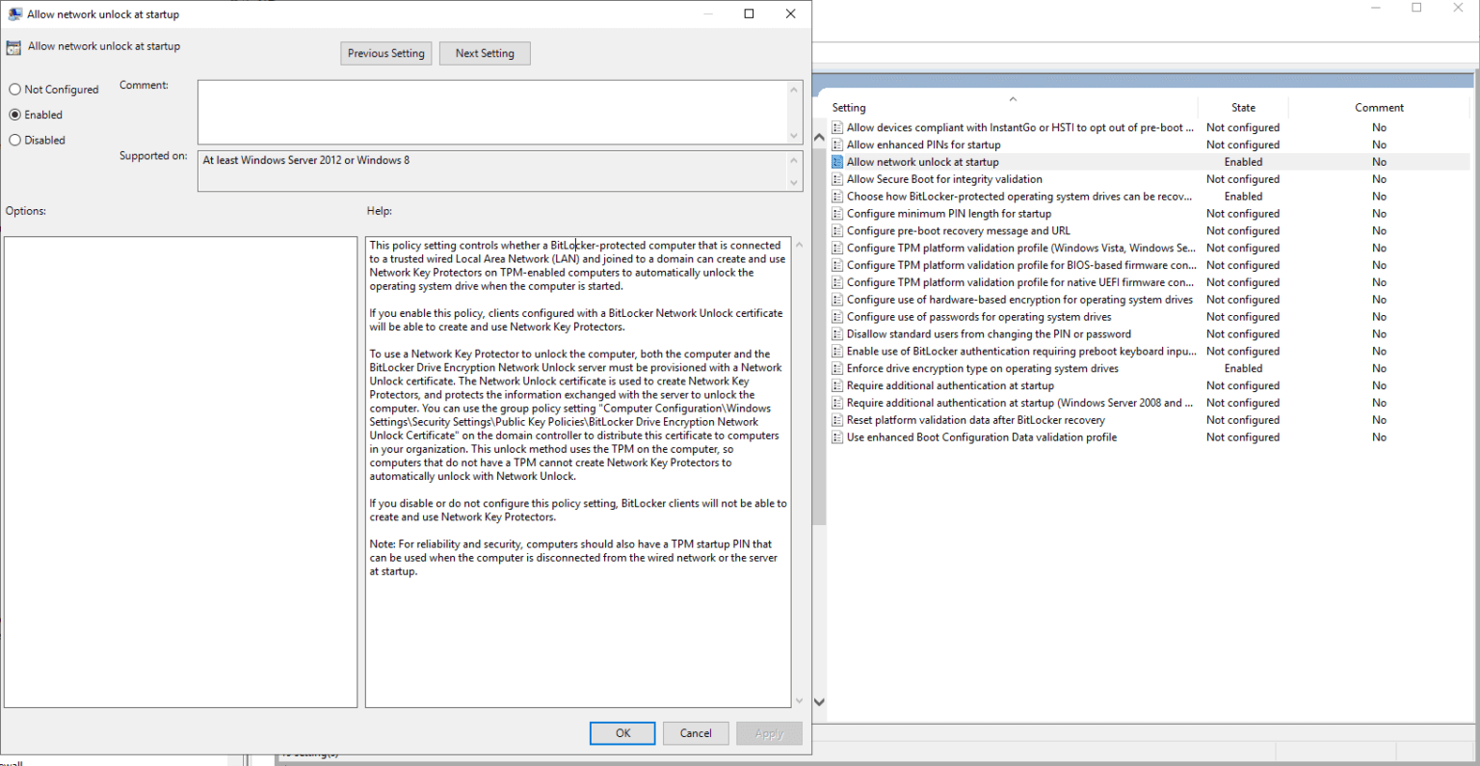Click the network unlock icon in the dialog header
Viewport: 1480px width, 766px height.
(14, 46)
